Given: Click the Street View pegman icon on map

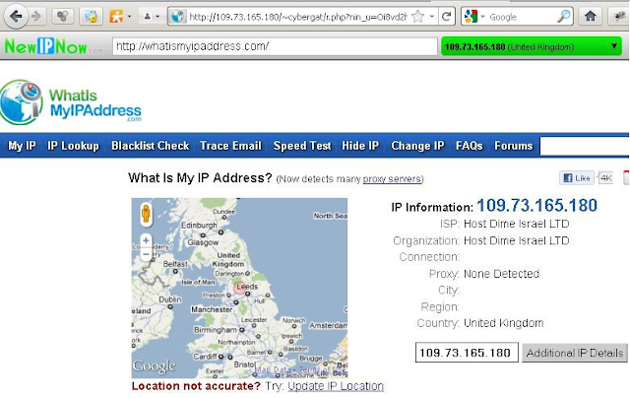Looking at the screenshot, I should pyautogui.click(x=146, y=213).
